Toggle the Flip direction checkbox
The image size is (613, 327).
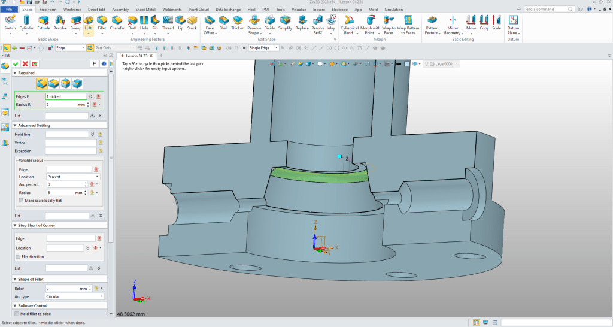click(x=17, y=256)
